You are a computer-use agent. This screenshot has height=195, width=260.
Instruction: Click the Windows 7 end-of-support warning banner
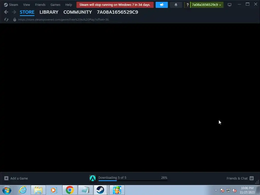coord(115,5)
